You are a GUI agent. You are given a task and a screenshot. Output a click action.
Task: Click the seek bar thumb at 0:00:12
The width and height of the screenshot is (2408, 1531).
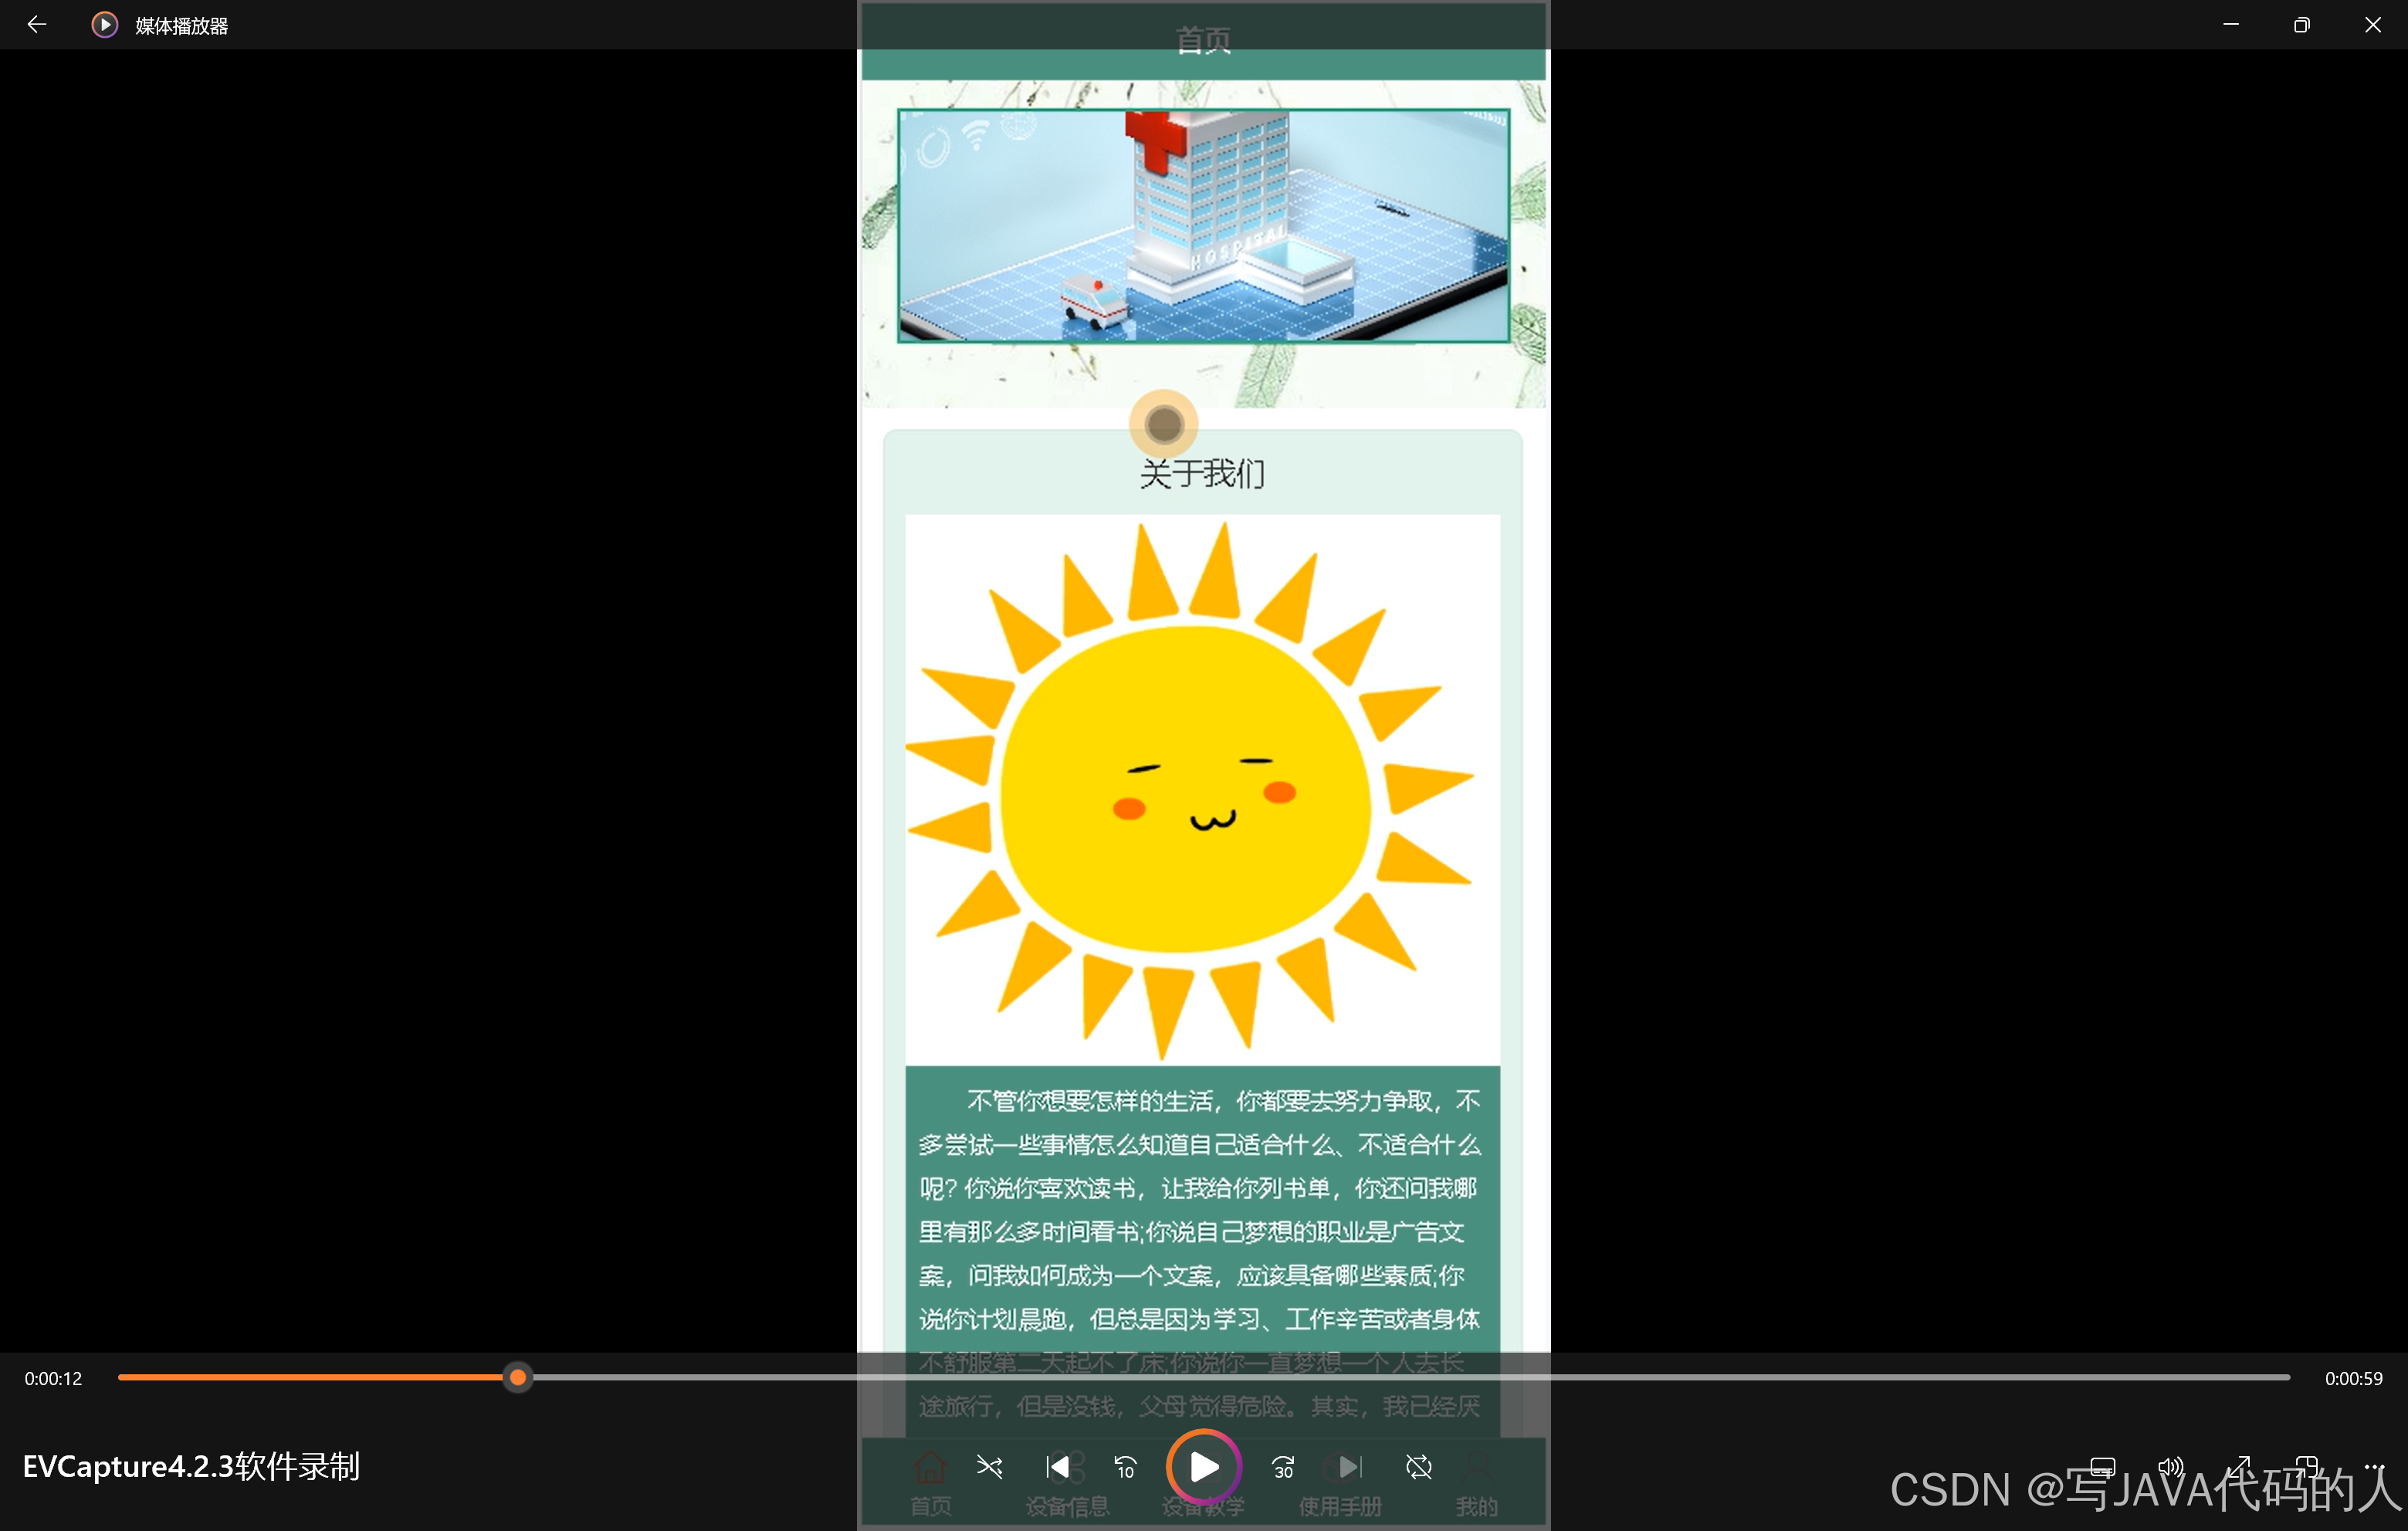[x=517, y=1378]
